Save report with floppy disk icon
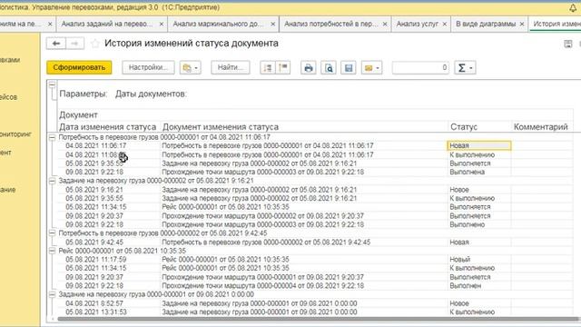This screenshot has height=327, width=581. (349, 68)
